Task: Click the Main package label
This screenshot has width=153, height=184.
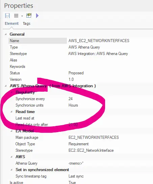Action: [27, 137]
